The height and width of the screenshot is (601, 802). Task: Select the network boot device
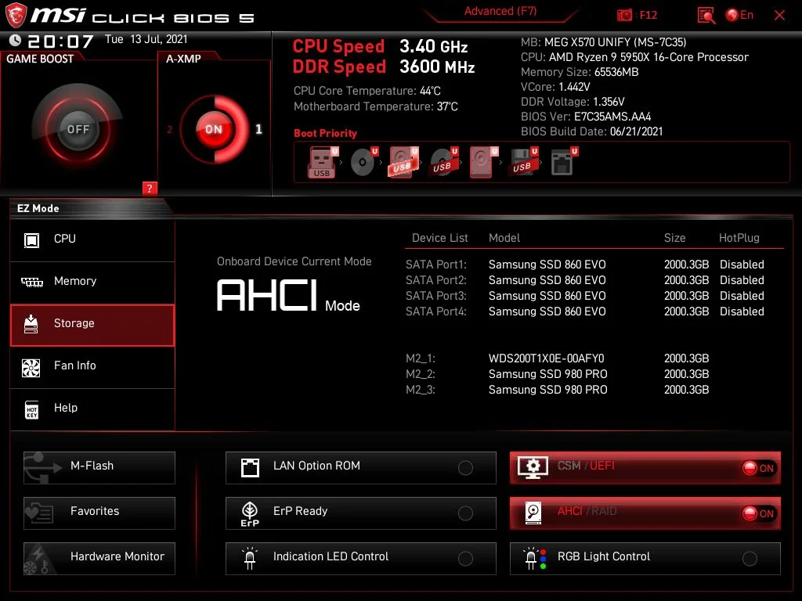tap(563, 163)
